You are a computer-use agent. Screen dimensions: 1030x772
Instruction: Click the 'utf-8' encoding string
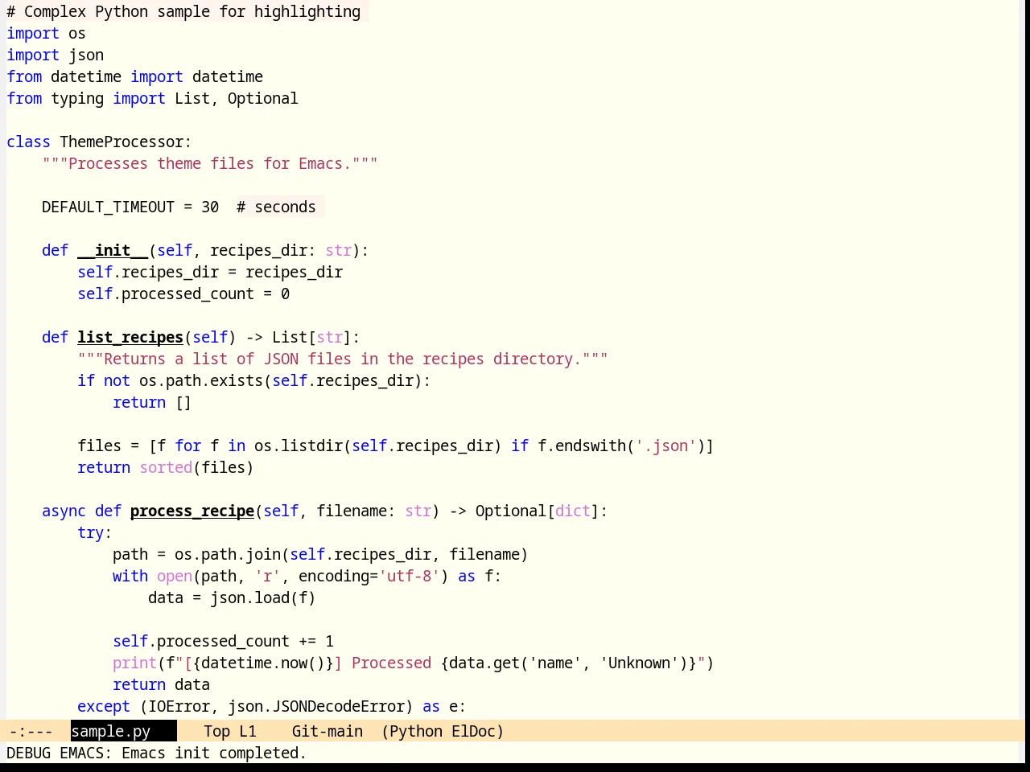point(410,576)
